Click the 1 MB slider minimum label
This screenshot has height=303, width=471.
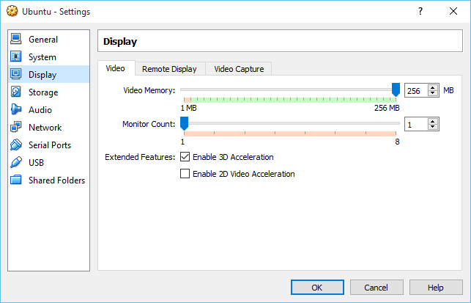pyautogui.click(x=188, y=108)
